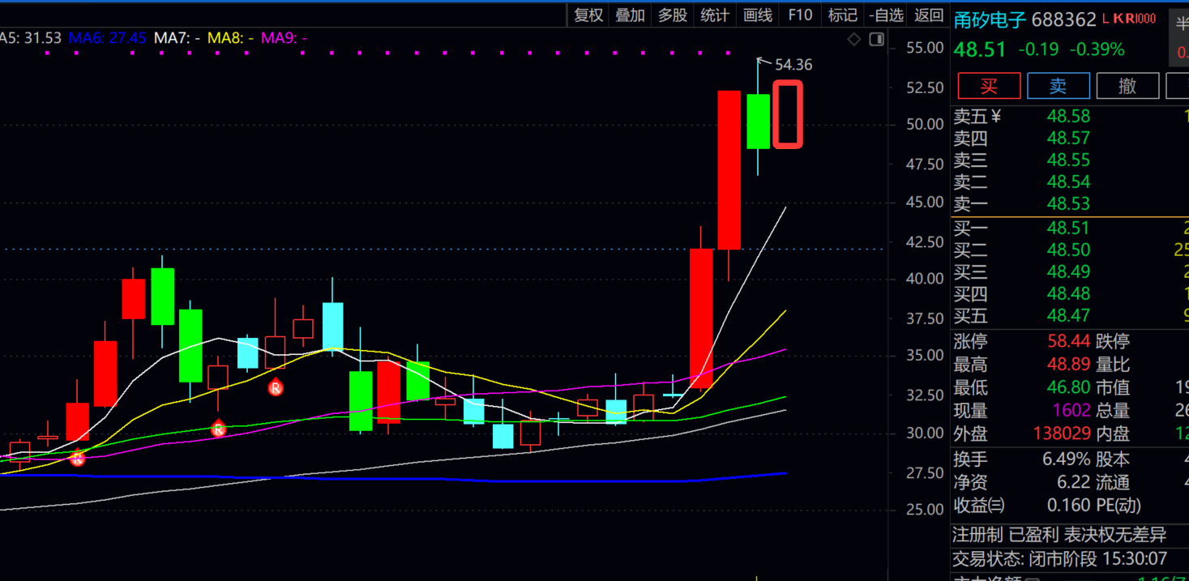Open the 叠加 overlay menu
1189x581 pixels.
630,15
